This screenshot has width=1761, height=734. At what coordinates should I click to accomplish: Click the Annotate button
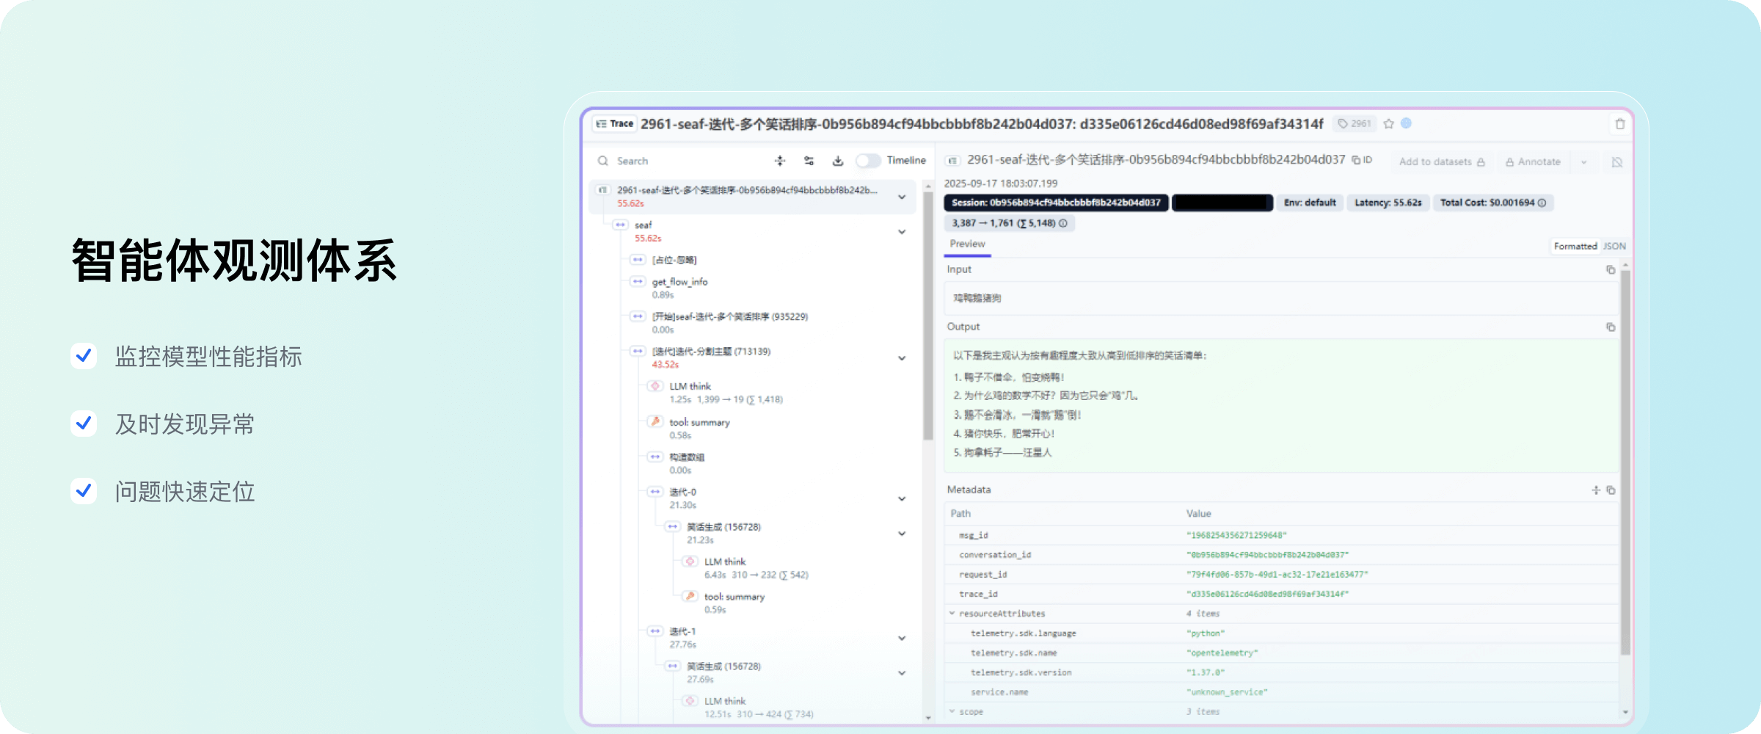tap(1533, 162)
